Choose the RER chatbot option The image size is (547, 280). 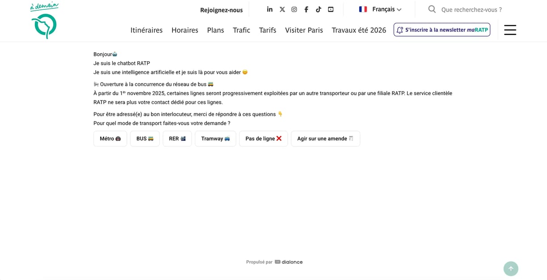click(177, 138)
